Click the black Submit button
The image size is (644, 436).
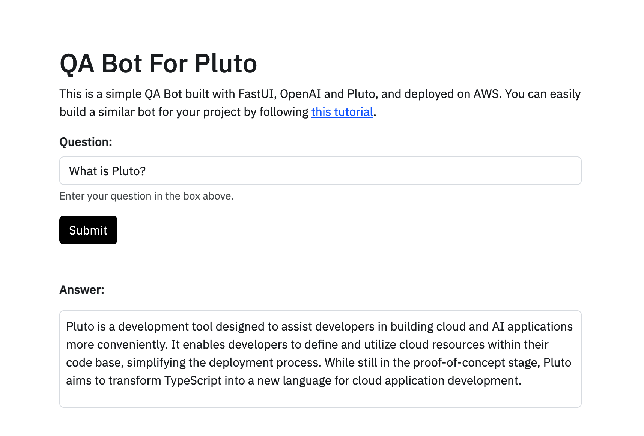88,230
